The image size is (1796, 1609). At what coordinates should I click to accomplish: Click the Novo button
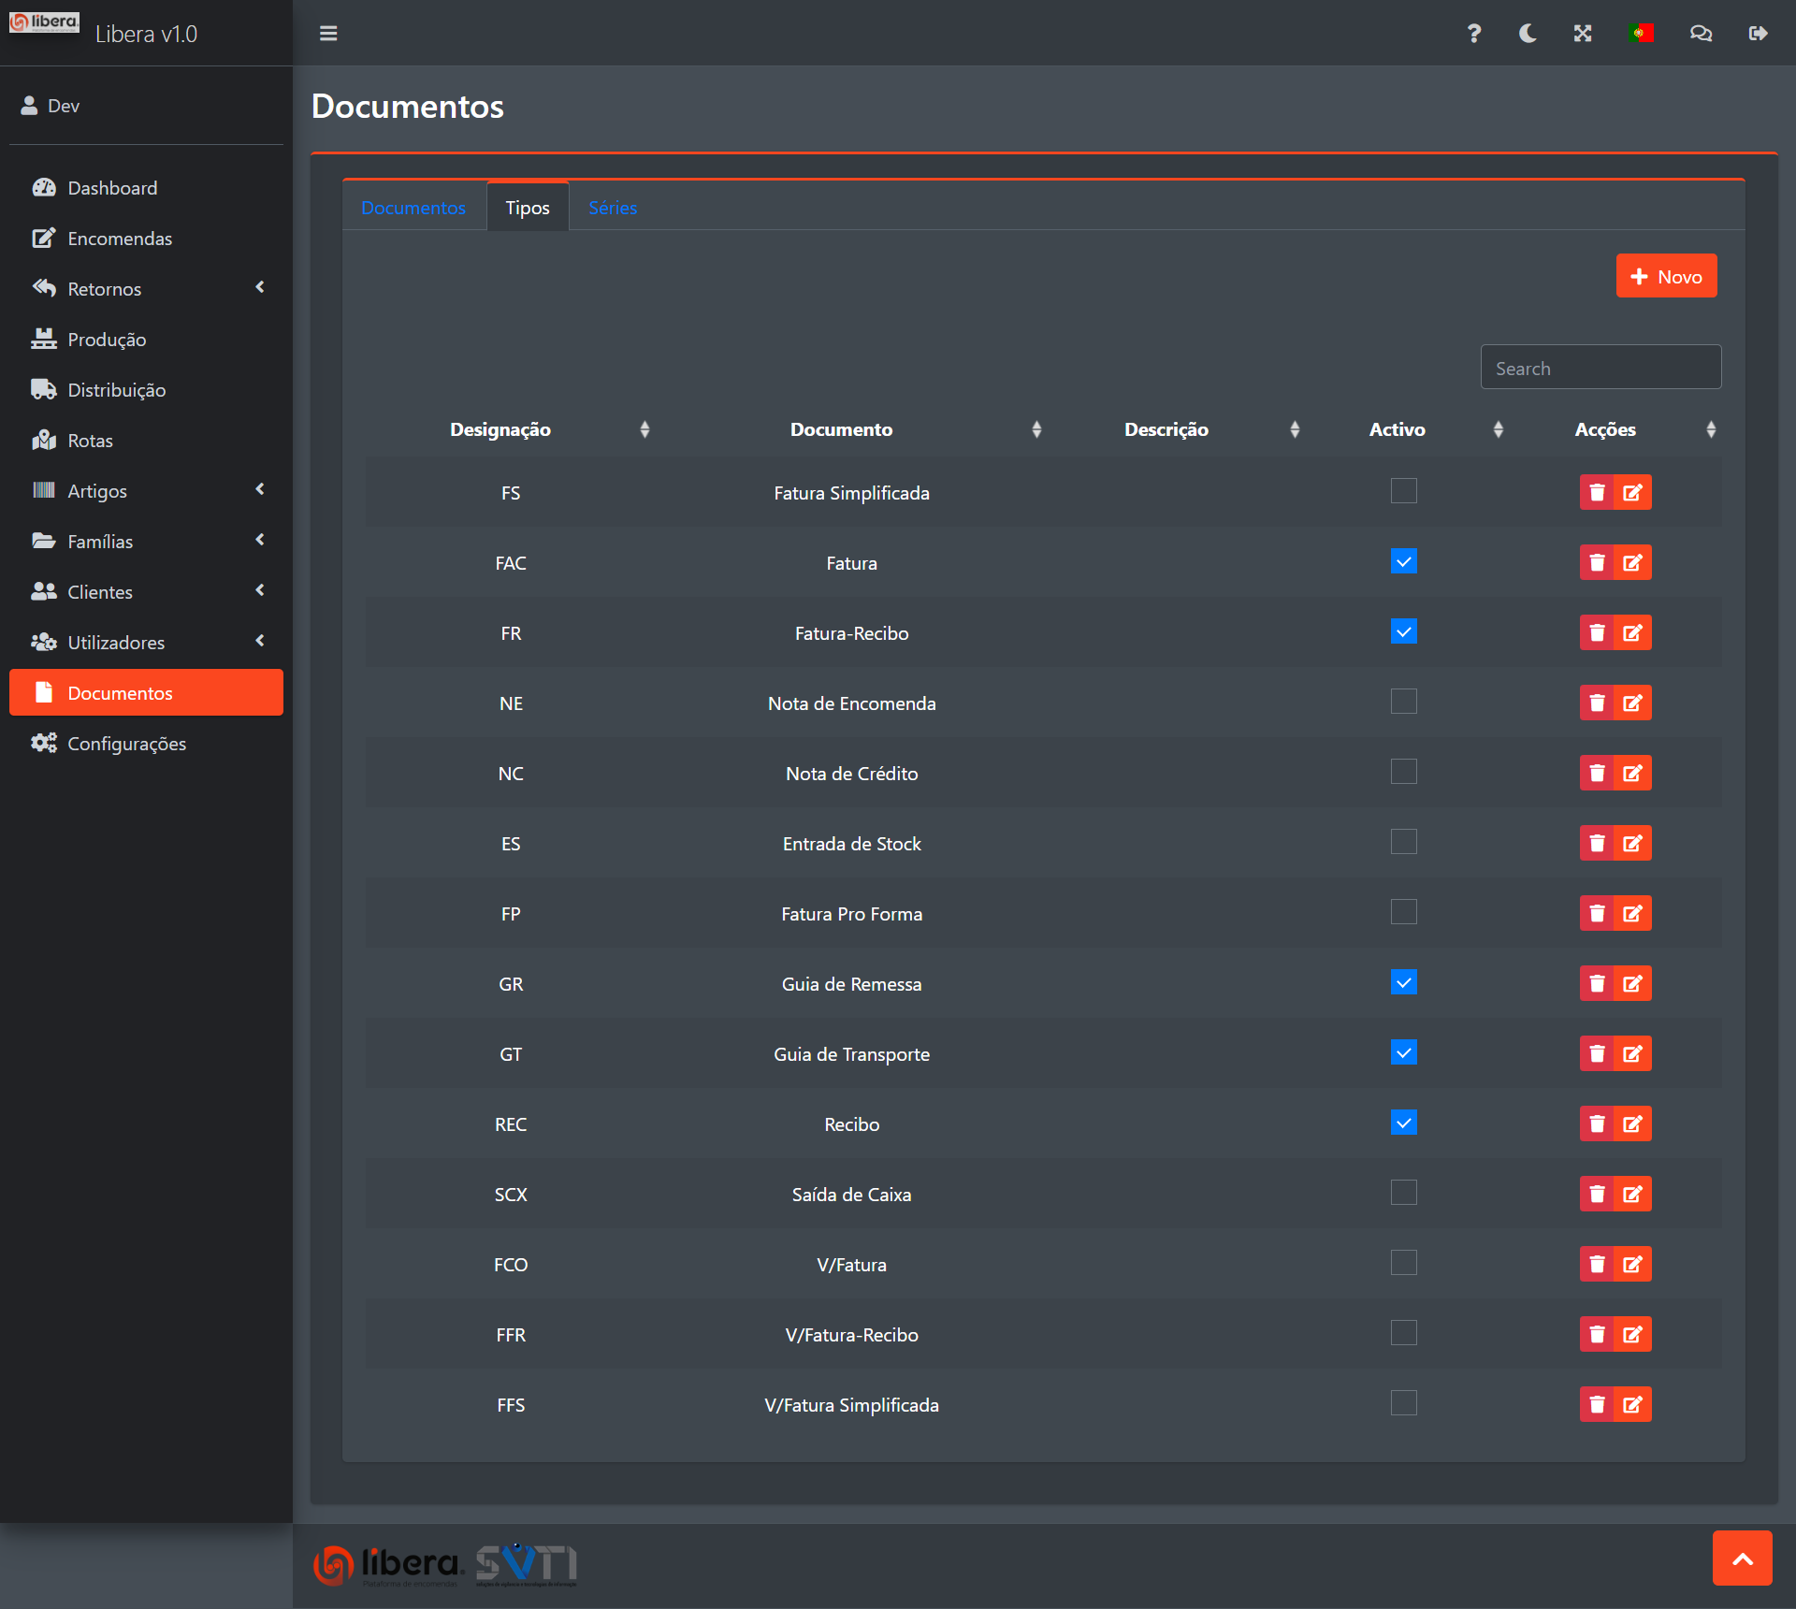point(1666,277)
